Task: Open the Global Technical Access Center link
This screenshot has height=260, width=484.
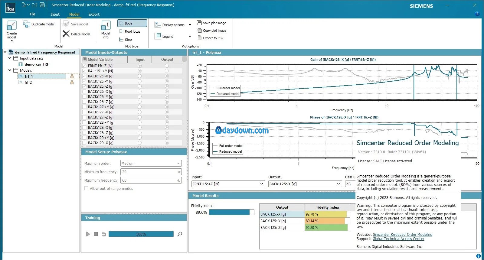Action: (398, 239)
